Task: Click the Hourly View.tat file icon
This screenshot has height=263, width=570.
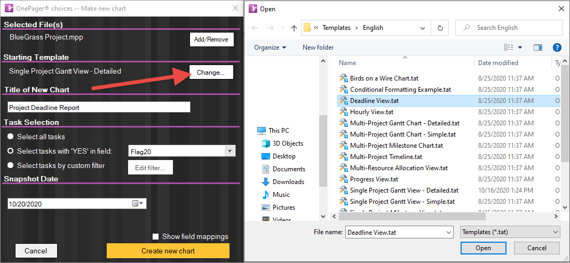Action: [343, 112]
